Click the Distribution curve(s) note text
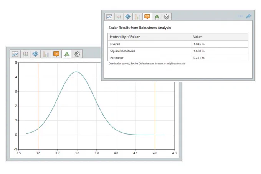This screenshot has width=261, height=174. (x=147, y=64)
